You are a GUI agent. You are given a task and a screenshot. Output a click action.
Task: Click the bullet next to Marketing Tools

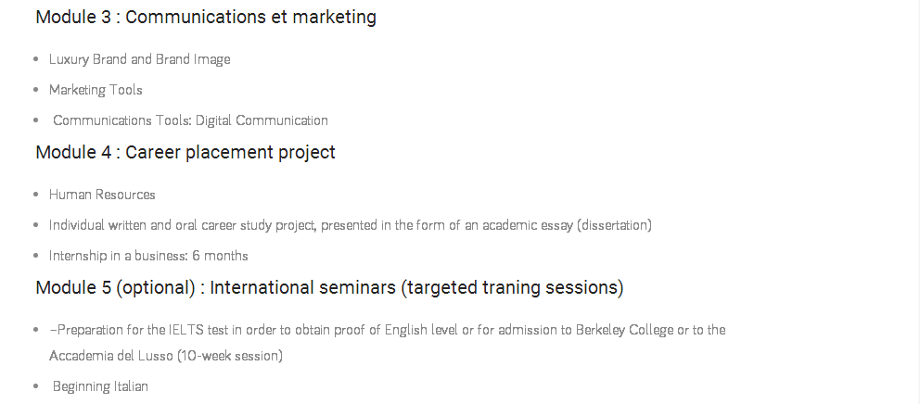(x=35, y=90)
